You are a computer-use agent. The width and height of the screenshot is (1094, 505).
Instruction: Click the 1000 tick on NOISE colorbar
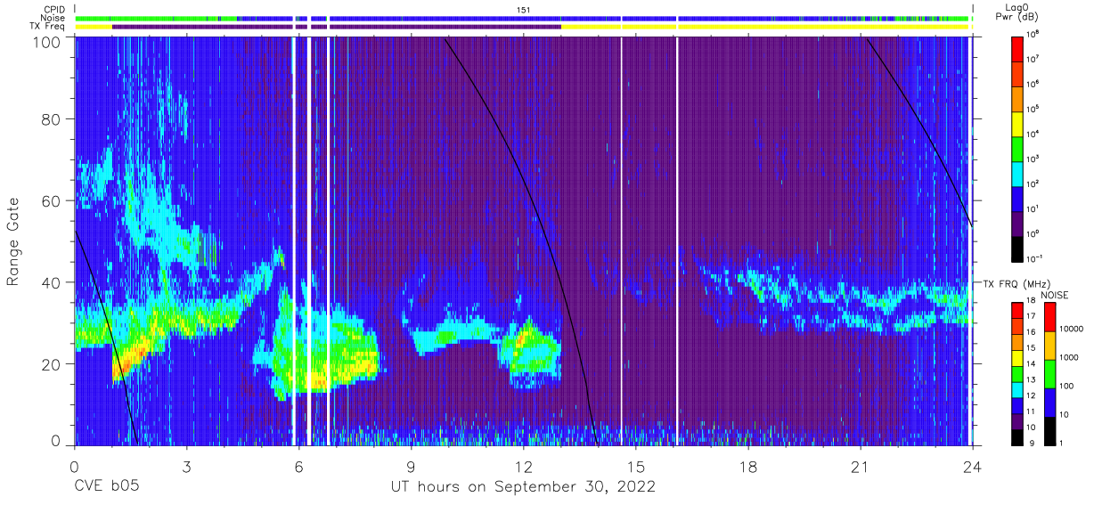[1069, 358]
